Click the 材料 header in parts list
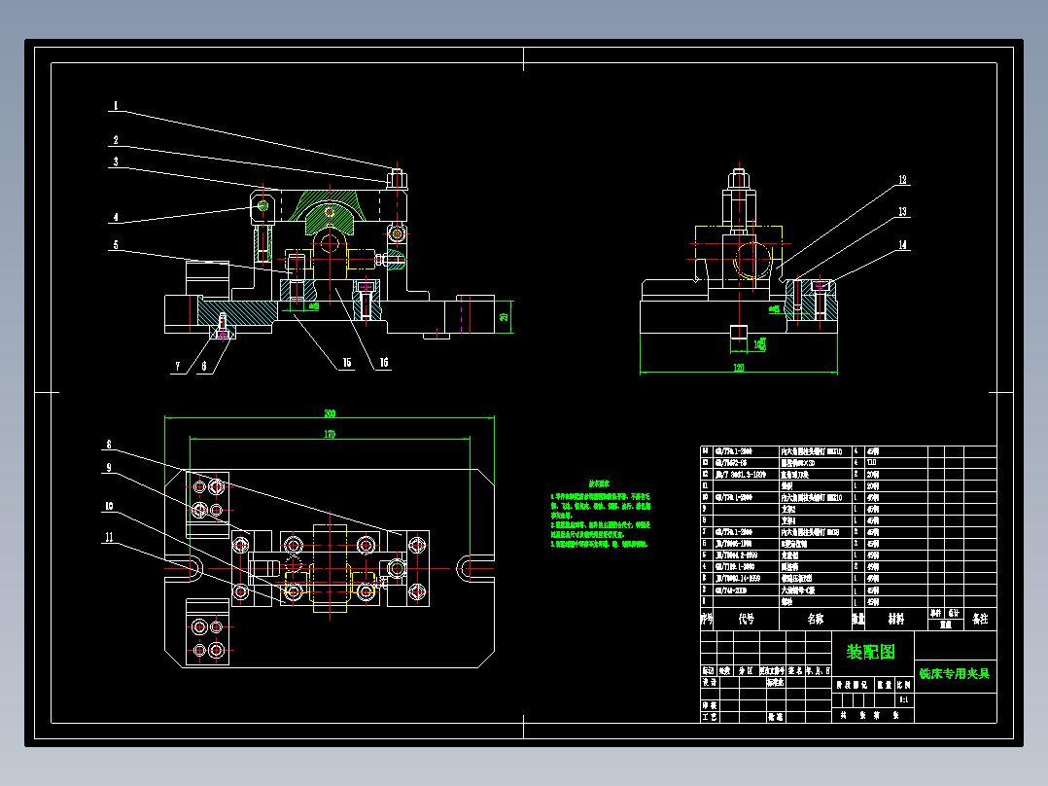The height and width of the screenshot is (786, 1048). (x=896, y=620)
